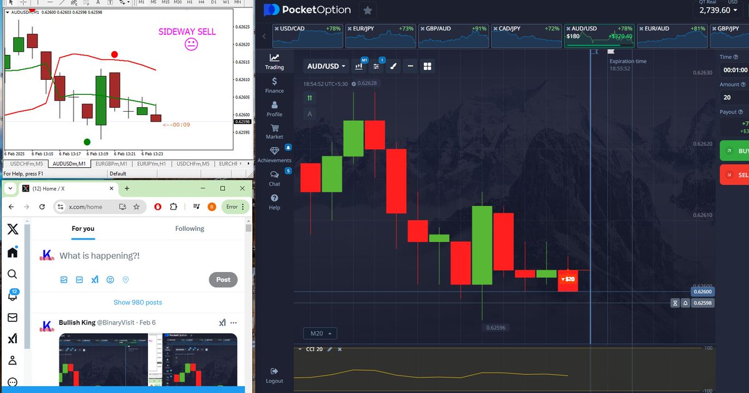Close the CAD/JPY asset tab
Image resolution: width=749 pixels, height=393 pixels.
tap(497, 29)
